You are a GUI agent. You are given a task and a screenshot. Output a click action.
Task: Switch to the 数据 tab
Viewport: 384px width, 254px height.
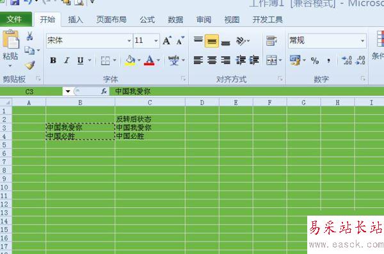click(x=175, y=20)
